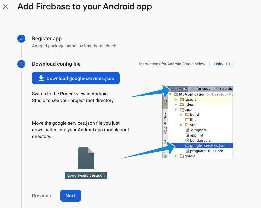Click the step 2 number badge
Viewport: 261px width, 208px height.
(21, 64)
